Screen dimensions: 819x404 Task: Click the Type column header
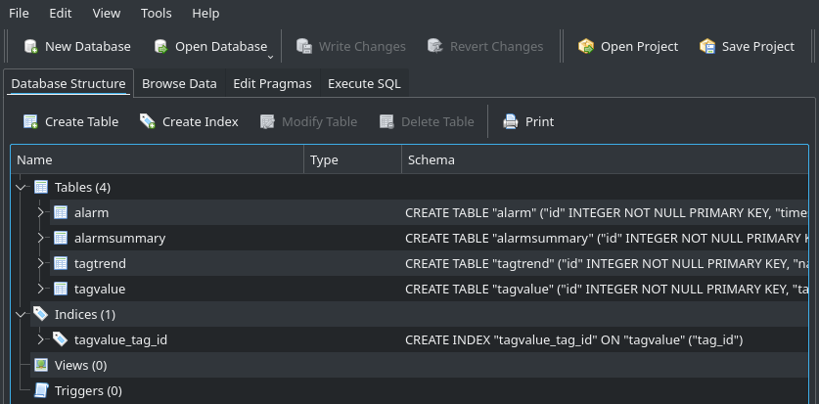click(x=352, y=159)
